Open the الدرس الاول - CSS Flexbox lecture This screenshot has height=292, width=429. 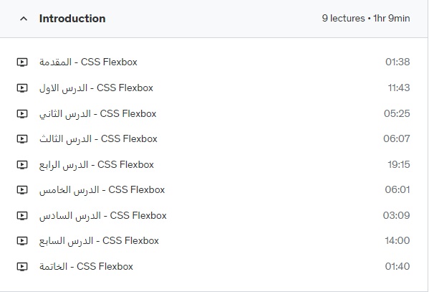point(96,88)
